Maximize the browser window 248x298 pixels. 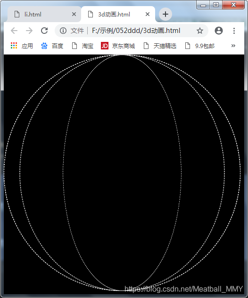(216, 5)
